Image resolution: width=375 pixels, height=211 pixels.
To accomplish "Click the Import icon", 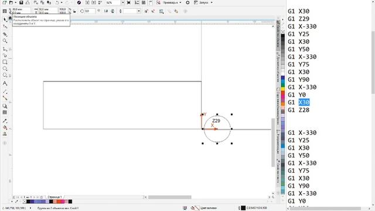I will point(87,2).
